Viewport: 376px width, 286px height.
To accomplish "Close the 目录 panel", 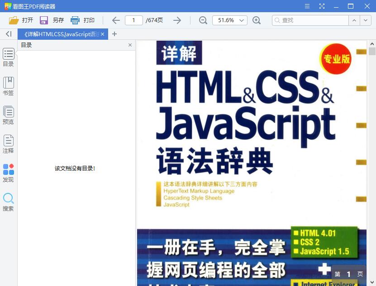I will coord(130,45).
